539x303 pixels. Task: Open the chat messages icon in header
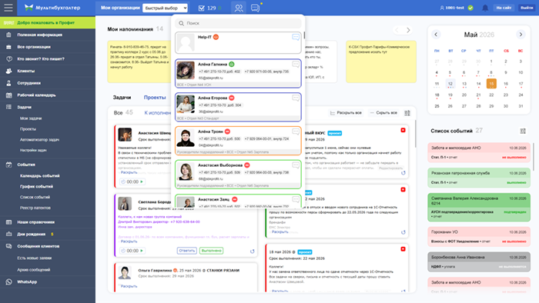(255, 8)
